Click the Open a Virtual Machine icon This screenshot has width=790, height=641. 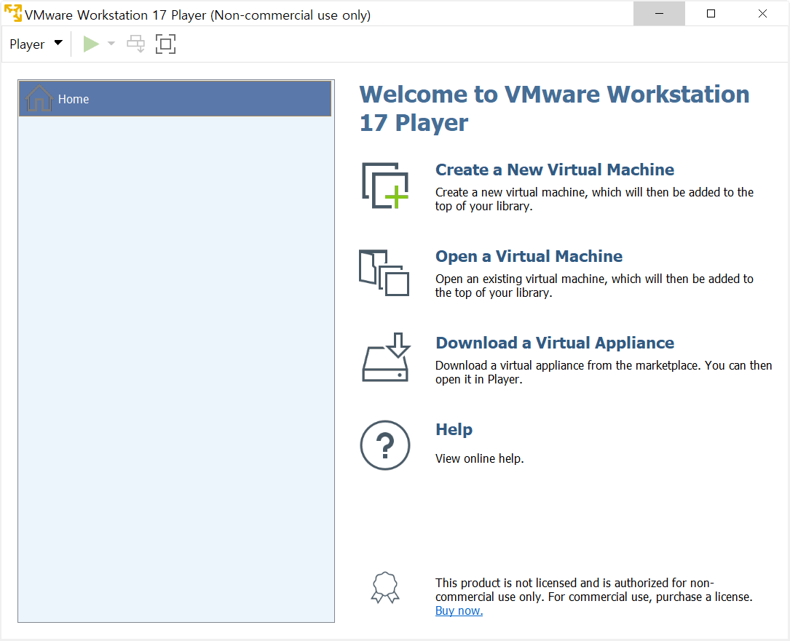[x=384, y=272]
